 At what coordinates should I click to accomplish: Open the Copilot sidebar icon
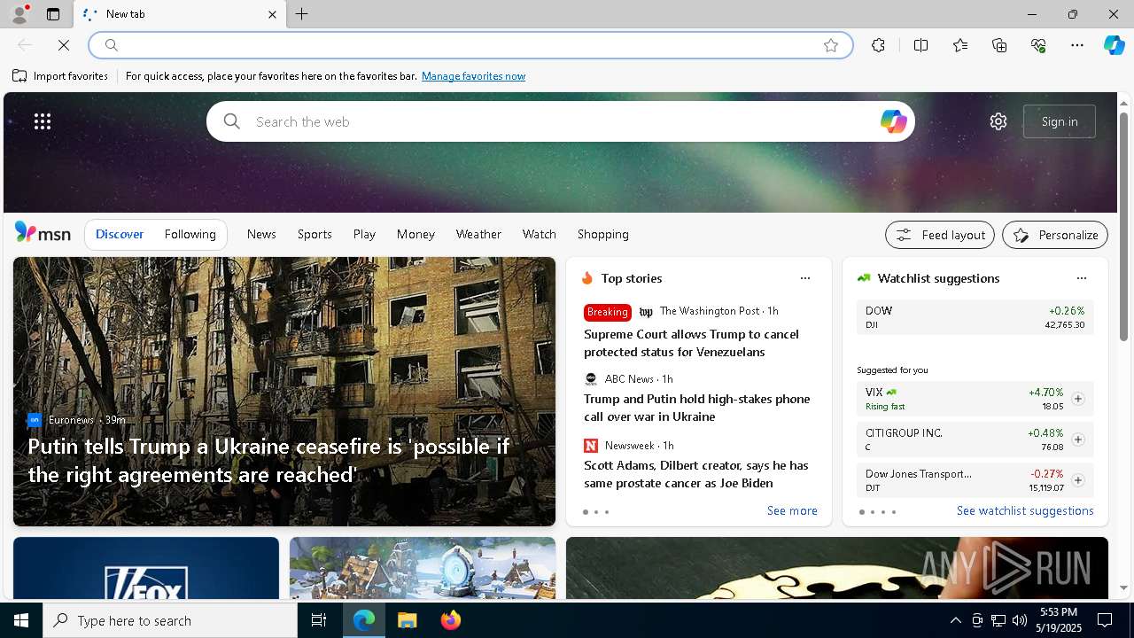[x=1115, y=45]
